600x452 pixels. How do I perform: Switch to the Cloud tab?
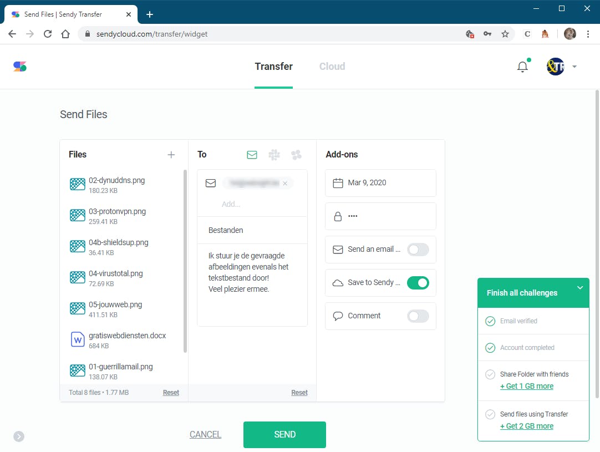332,67
